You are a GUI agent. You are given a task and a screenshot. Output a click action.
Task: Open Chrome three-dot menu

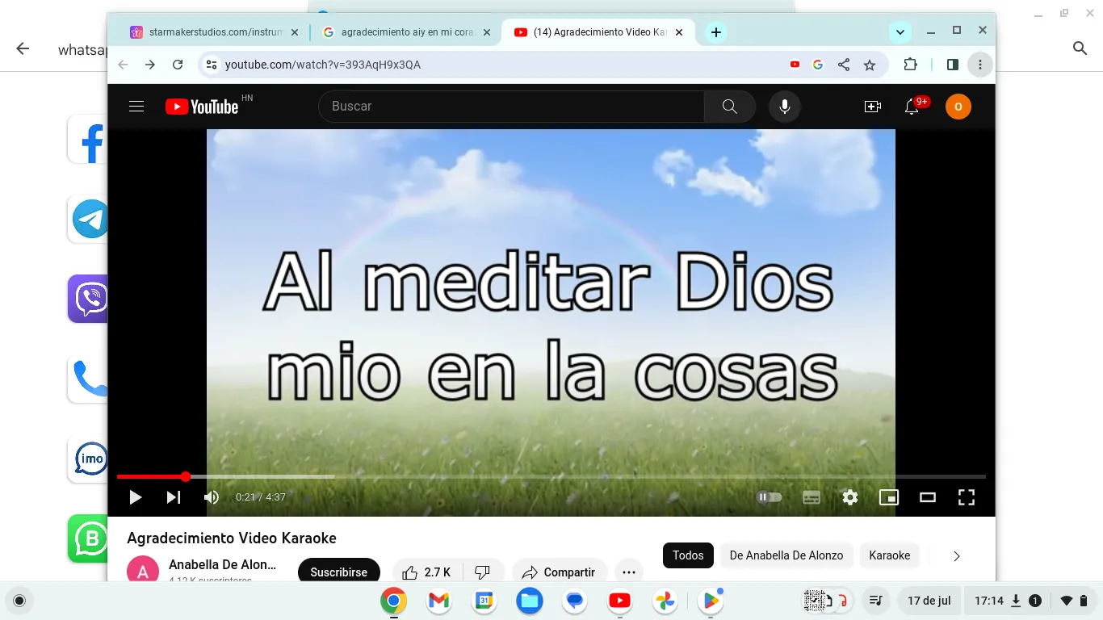(x=980, y=65)
